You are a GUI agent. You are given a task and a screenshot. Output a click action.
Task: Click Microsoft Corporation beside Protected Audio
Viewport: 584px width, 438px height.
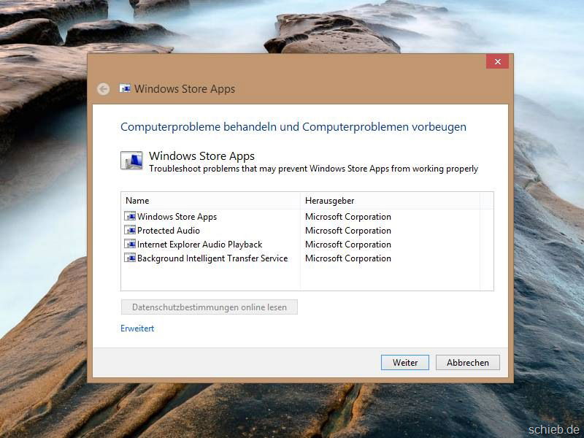click(348, 231)
